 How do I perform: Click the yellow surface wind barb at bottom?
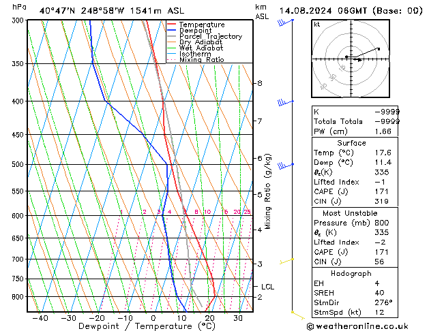[x=297, y=314]
